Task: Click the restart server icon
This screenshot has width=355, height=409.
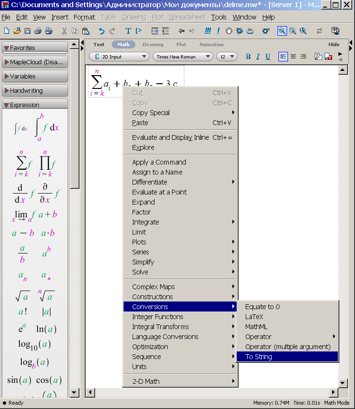Action: [250, 31]
